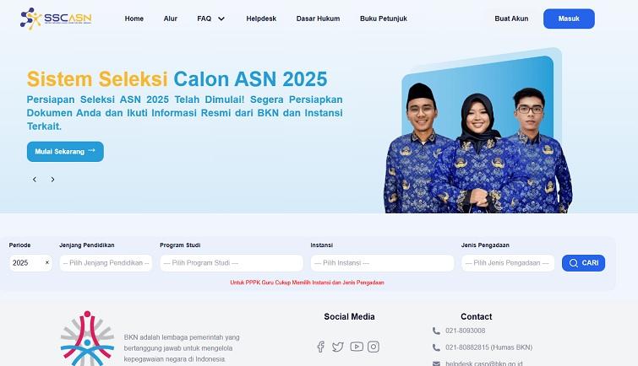Click the CARI search button

(x=583, y=263)
